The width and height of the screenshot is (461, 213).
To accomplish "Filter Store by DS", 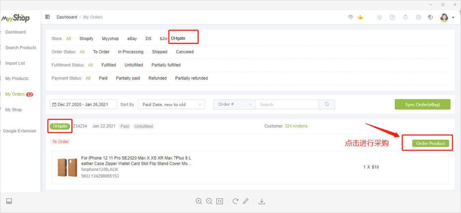I will tap(149, 38).
